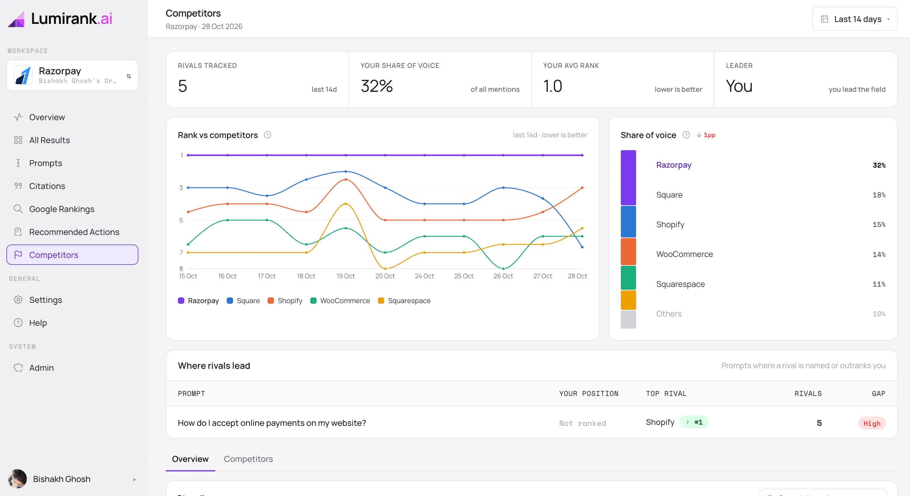This screenshot has width=910, height=496.
Task: Click the Others 10% row in Share of voice
Action: pyautogui.click(x=770, y=314)
